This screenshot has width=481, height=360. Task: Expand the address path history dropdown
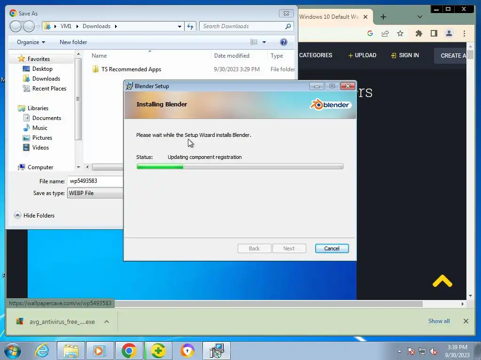[x=179, y=26]
